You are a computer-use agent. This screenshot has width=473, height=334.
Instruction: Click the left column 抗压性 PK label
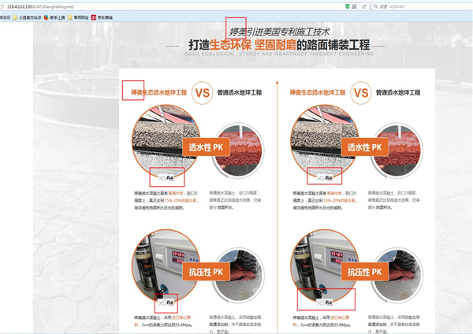pos(206,271)
